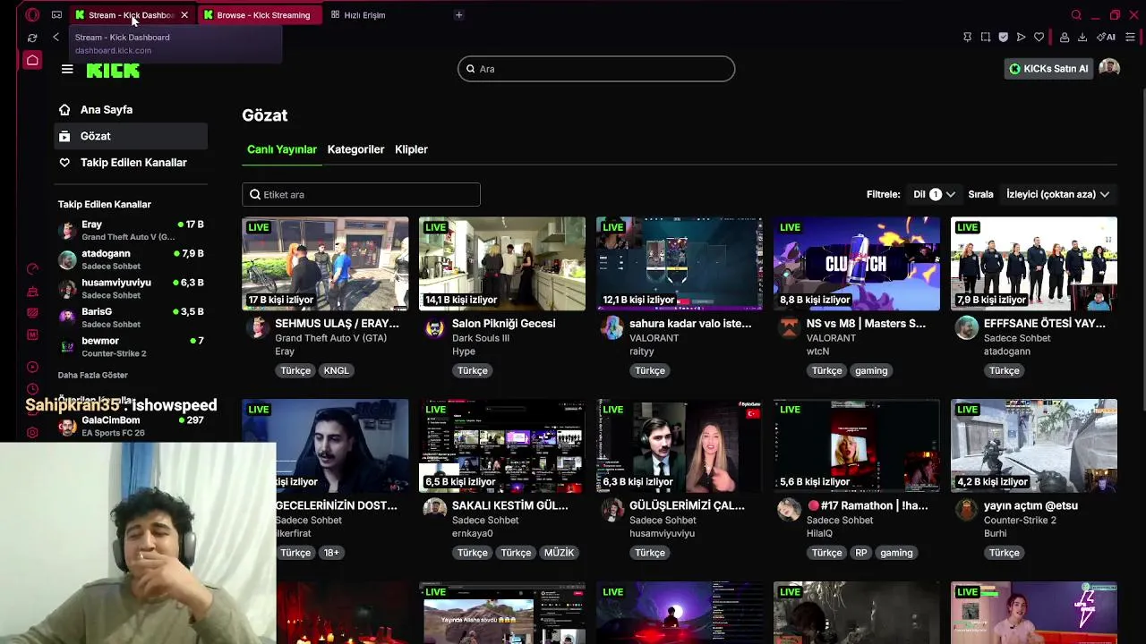Click Daha Fazla Göster

93,375
